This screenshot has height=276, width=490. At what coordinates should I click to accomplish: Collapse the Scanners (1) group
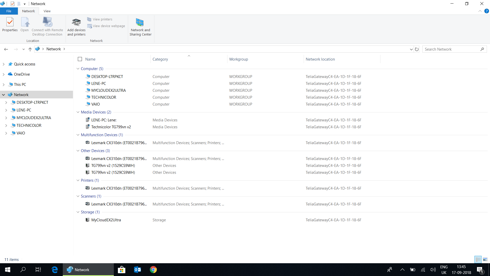(78, 196)
